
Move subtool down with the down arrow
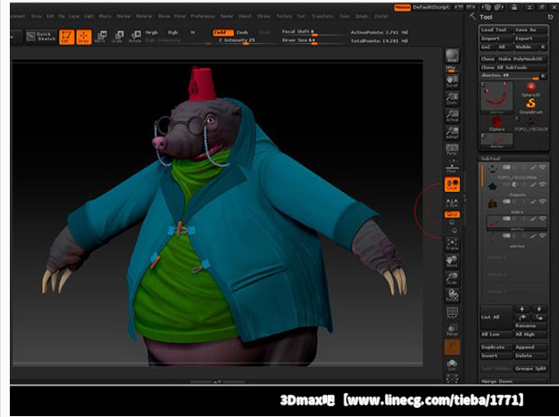point(539,309)
